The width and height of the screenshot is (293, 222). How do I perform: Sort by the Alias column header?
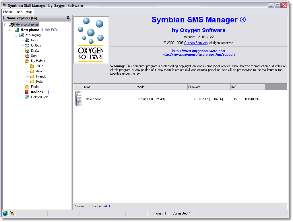[x=109, y=87]
